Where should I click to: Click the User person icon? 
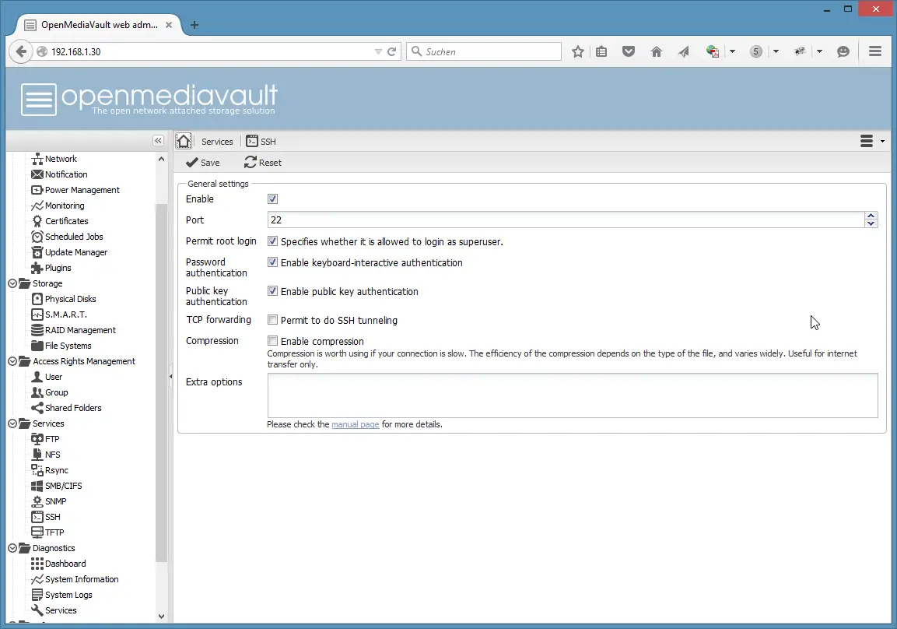37,377
